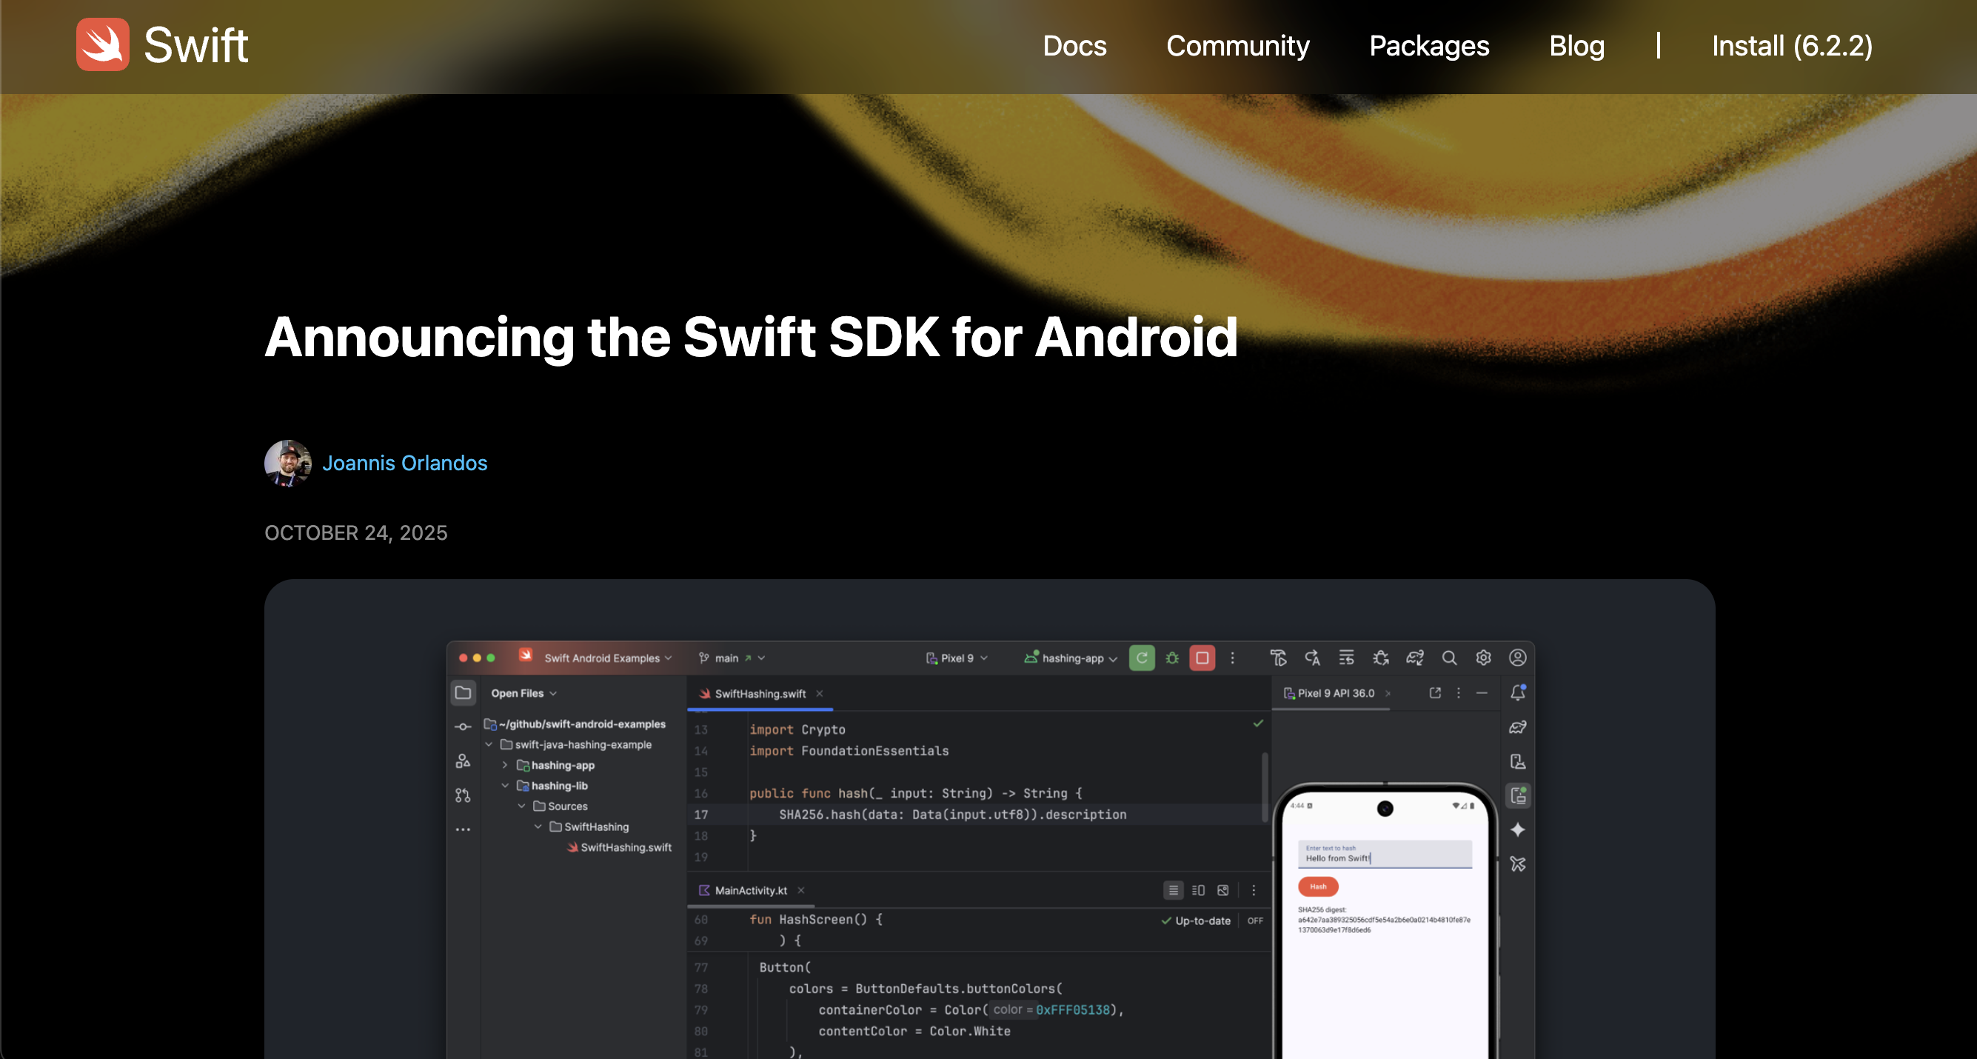Viewport: 1977px width, 1059px height.
Task: Click the debug bug icon
Action: [x=1172, y=658]
